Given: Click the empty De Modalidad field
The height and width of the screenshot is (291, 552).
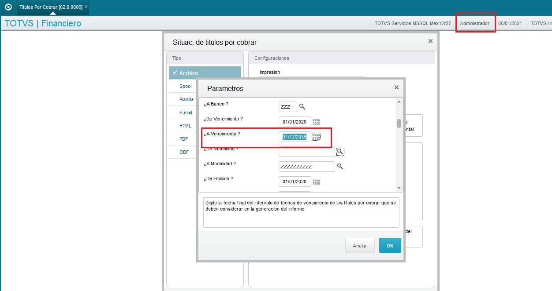Looking at the screenshot, I should 307,152.
